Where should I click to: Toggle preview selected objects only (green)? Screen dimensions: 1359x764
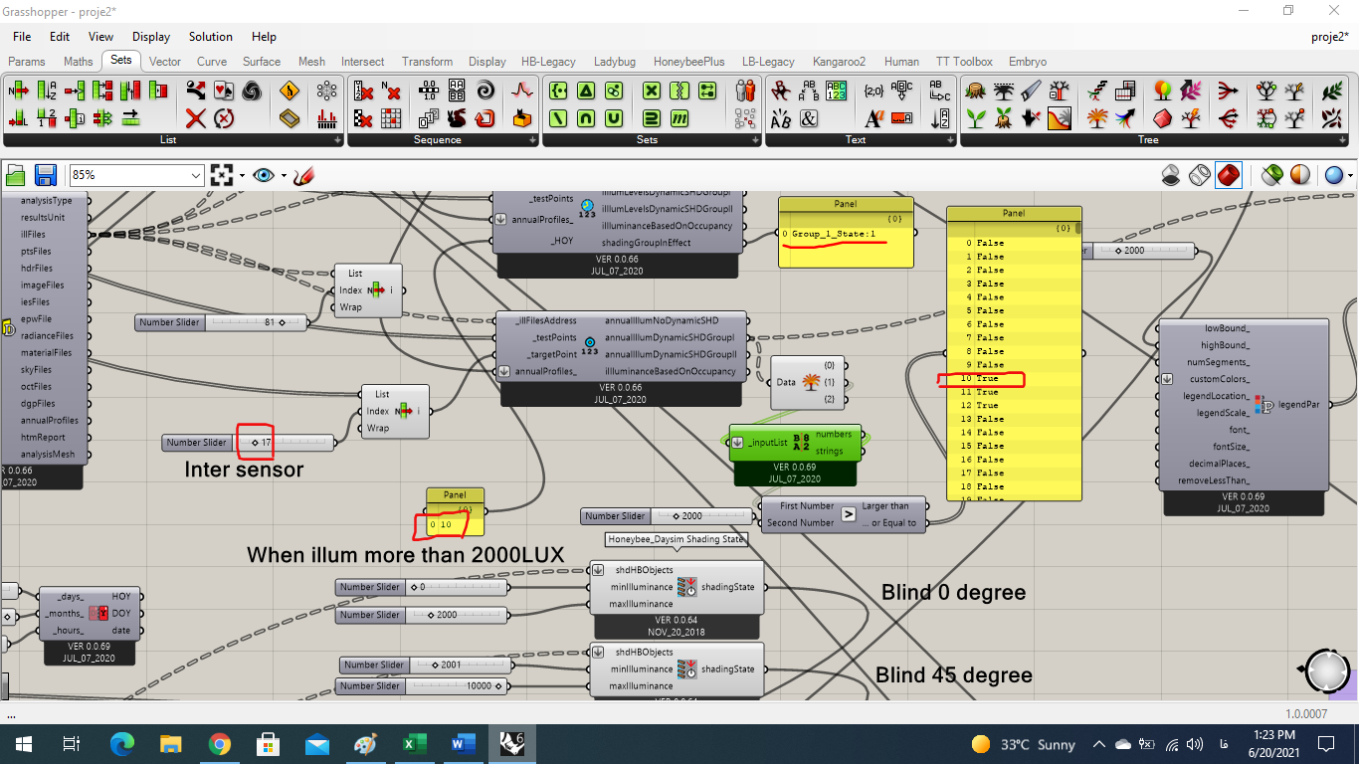click(1271, 175)
